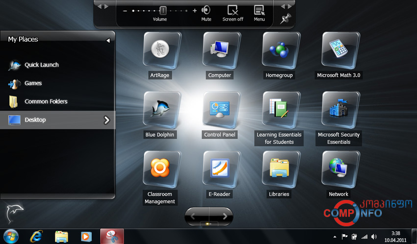Open Action Center flag icon

coord(345,236)
